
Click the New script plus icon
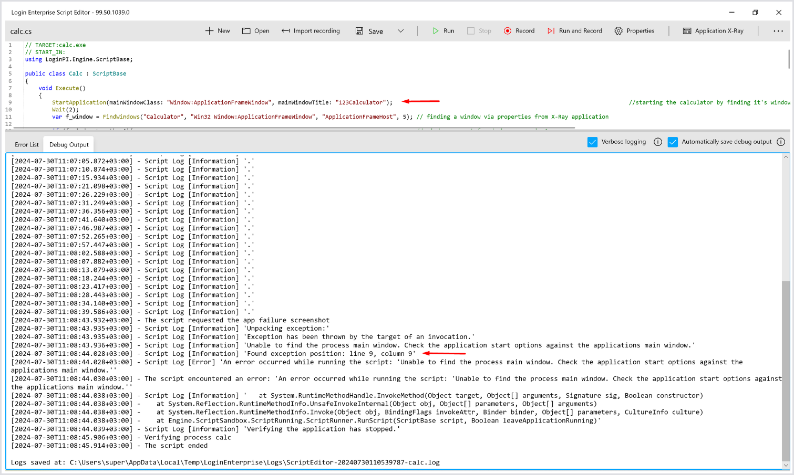tap(209, 31)
